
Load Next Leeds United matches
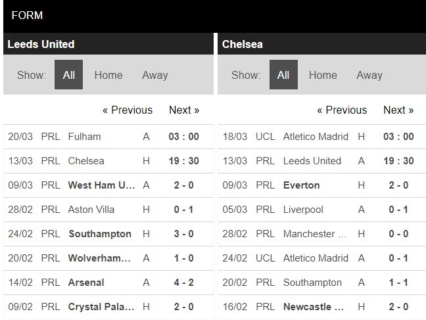coord(184,110)
